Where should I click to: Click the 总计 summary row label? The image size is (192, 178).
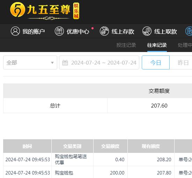[55, 105]
